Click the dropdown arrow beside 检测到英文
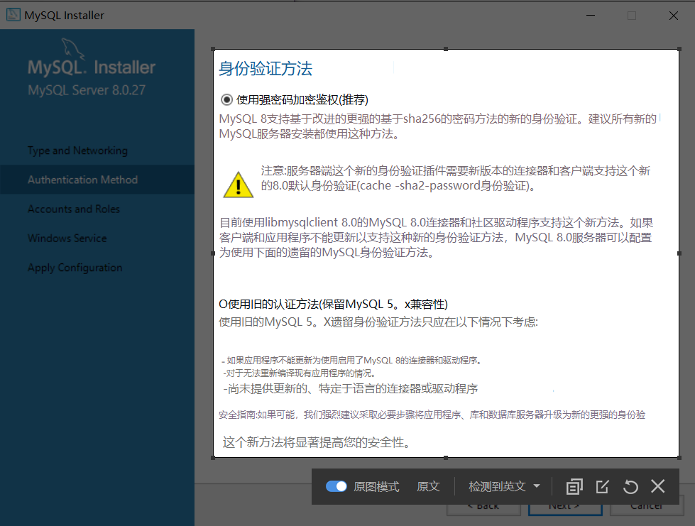Image resolution: width=695 pixels, height=526 pixels. [x=537, y=486]
